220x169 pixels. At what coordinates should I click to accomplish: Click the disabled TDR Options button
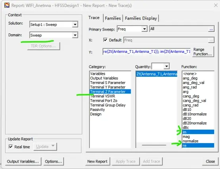(44, 46)
